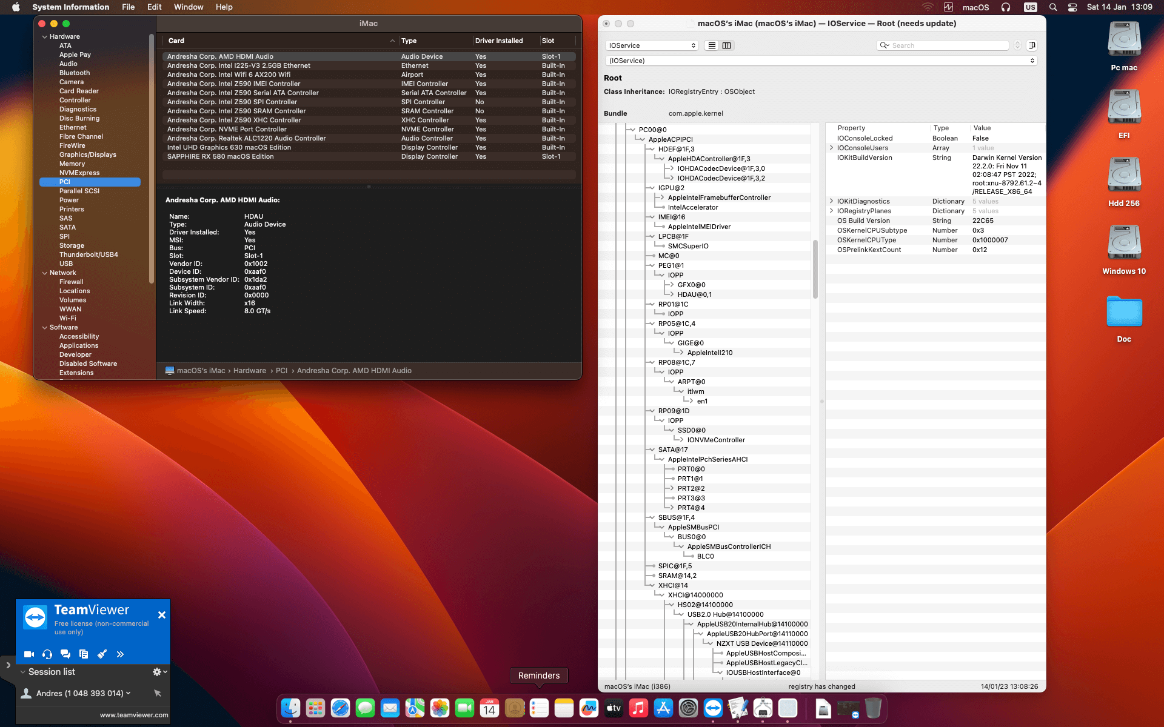Start a video call in TeamViewer panel
Viewport: 1164px width, 727px height.
[28, 654]
